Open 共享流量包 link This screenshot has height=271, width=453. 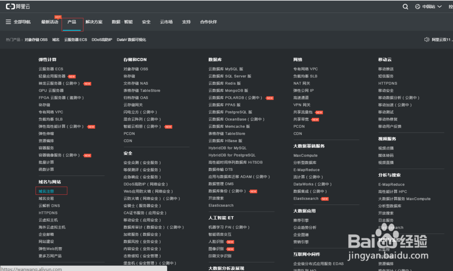[x=303, y=112]
